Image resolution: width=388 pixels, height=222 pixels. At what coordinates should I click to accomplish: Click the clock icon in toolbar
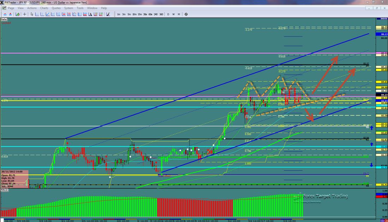(x=186, y=14)
